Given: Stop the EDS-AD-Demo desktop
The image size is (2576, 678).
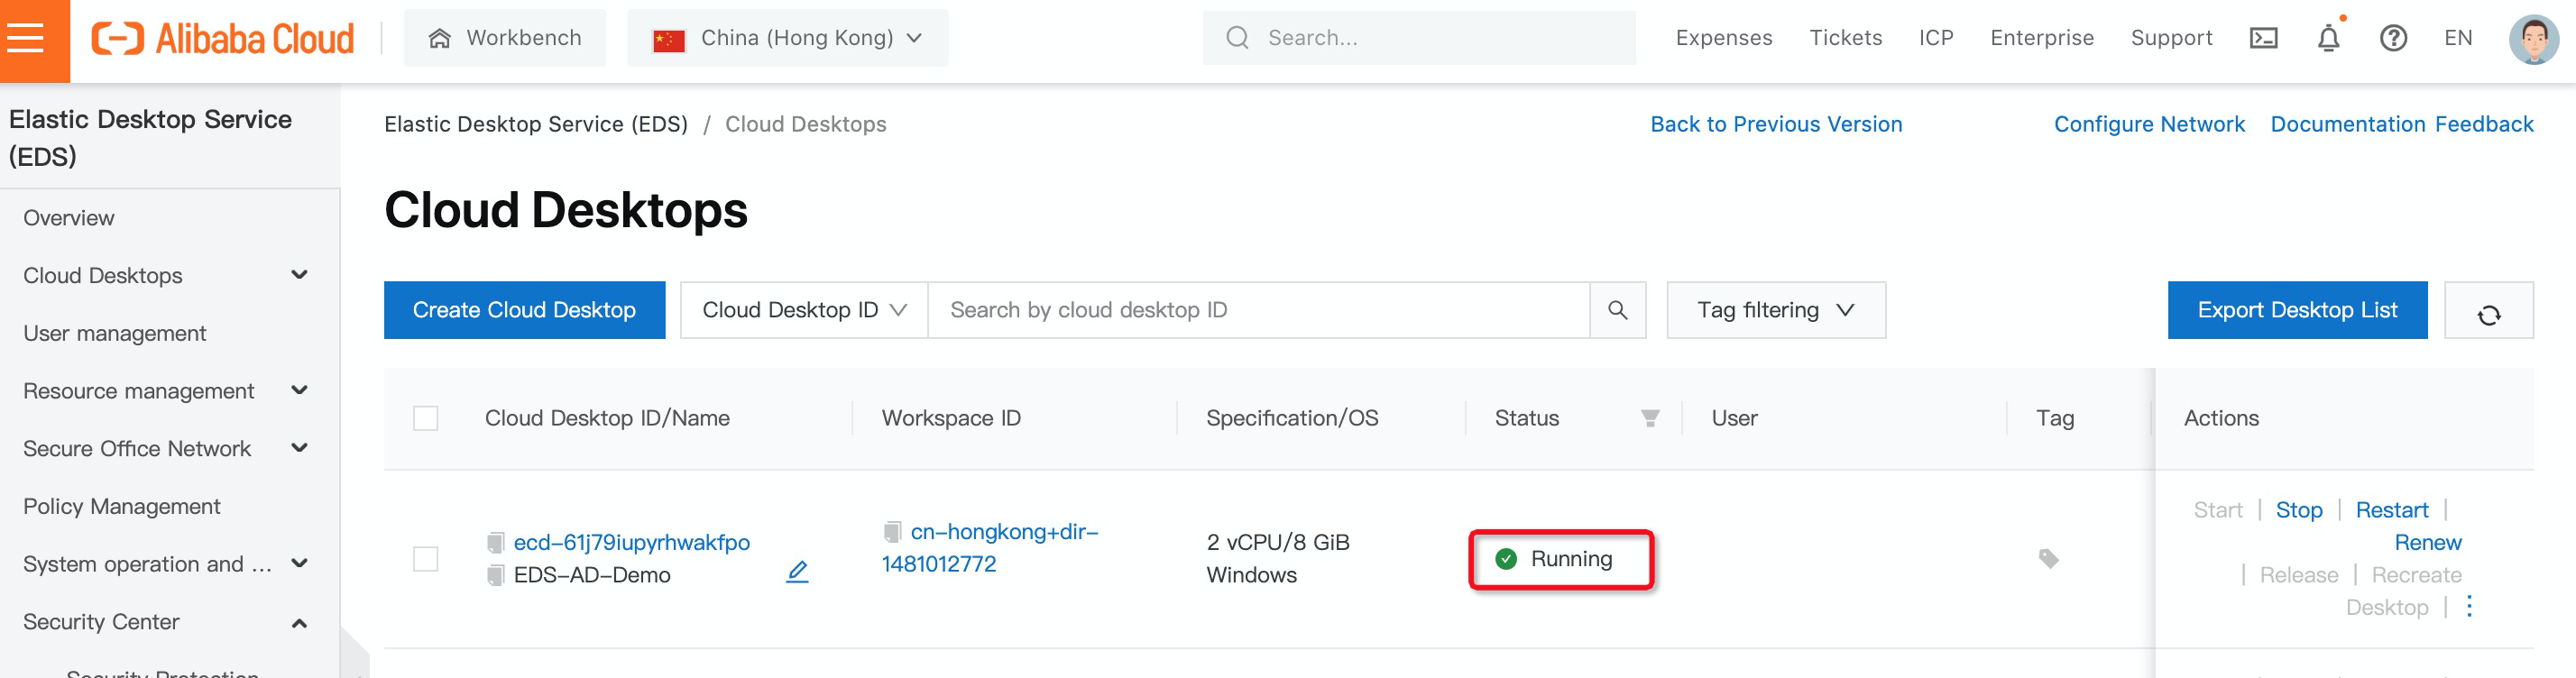Looking at the screenshot, I should tap(2299, 510).
